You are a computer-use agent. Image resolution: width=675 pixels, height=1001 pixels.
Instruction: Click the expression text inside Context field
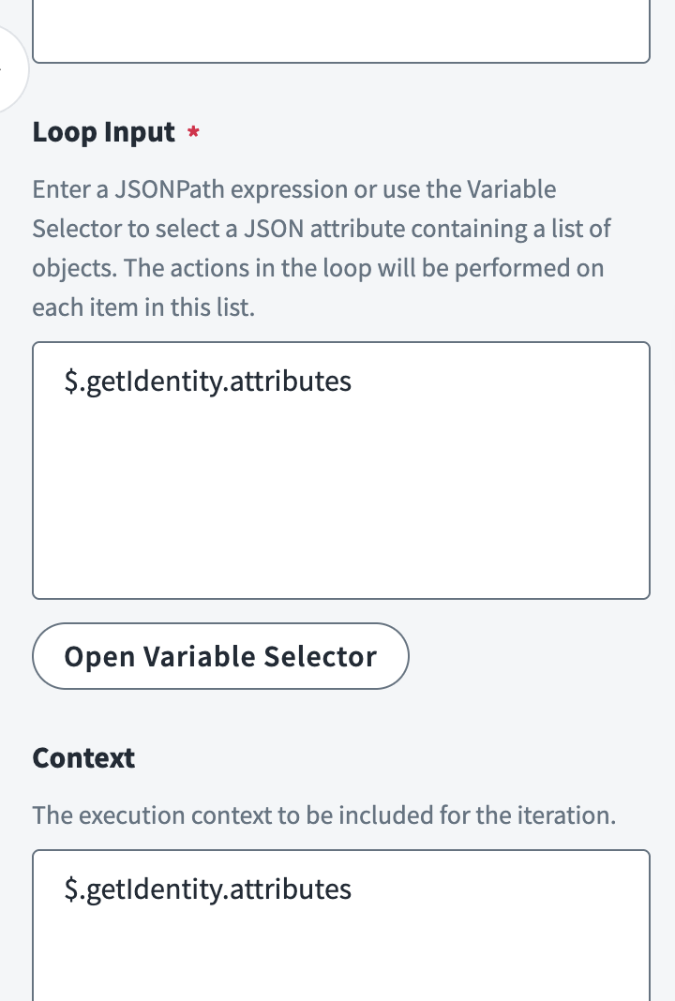[208, 889]
